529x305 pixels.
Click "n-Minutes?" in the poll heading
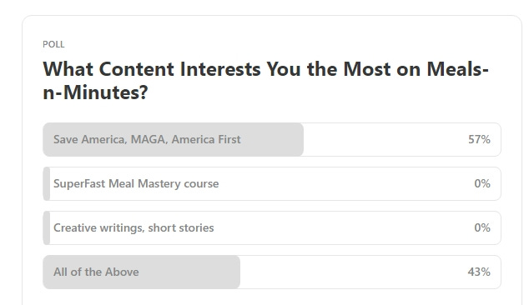[x=95, y=92]
